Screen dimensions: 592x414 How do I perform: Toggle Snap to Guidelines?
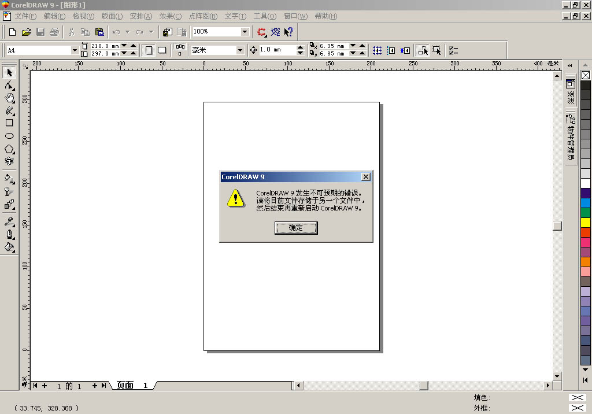coord(391,50)
